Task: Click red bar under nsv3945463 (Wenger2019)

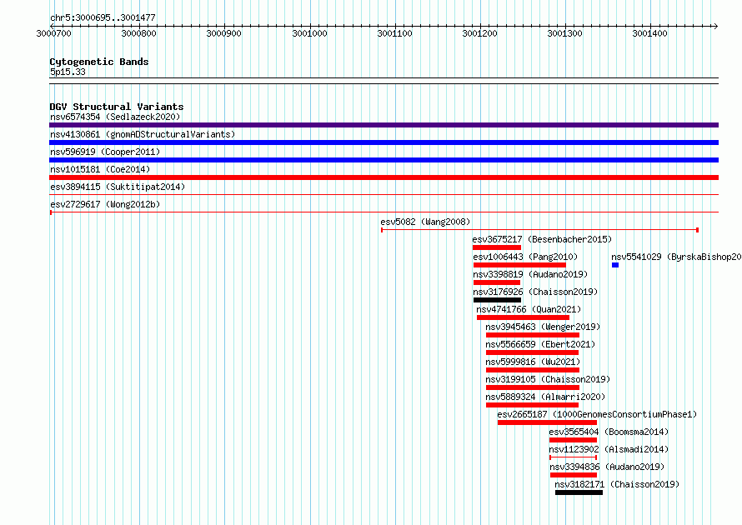Action: (x=533, y=335)
